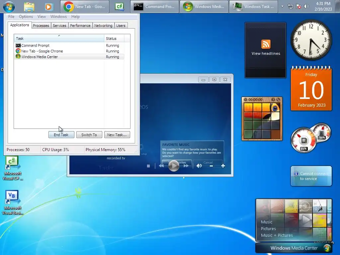Viewport: 340px width, 255px height.
Task: Switch to the Services tab
Action: tap(59, 26)
